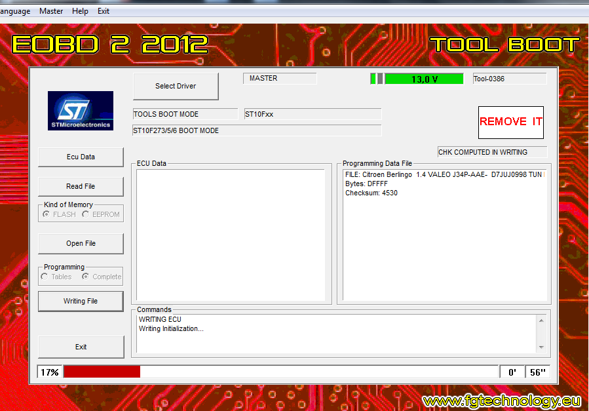Click the Bytes: DFFFF line
This screenshot has height=411, width=589.
(x=366, y=184)
